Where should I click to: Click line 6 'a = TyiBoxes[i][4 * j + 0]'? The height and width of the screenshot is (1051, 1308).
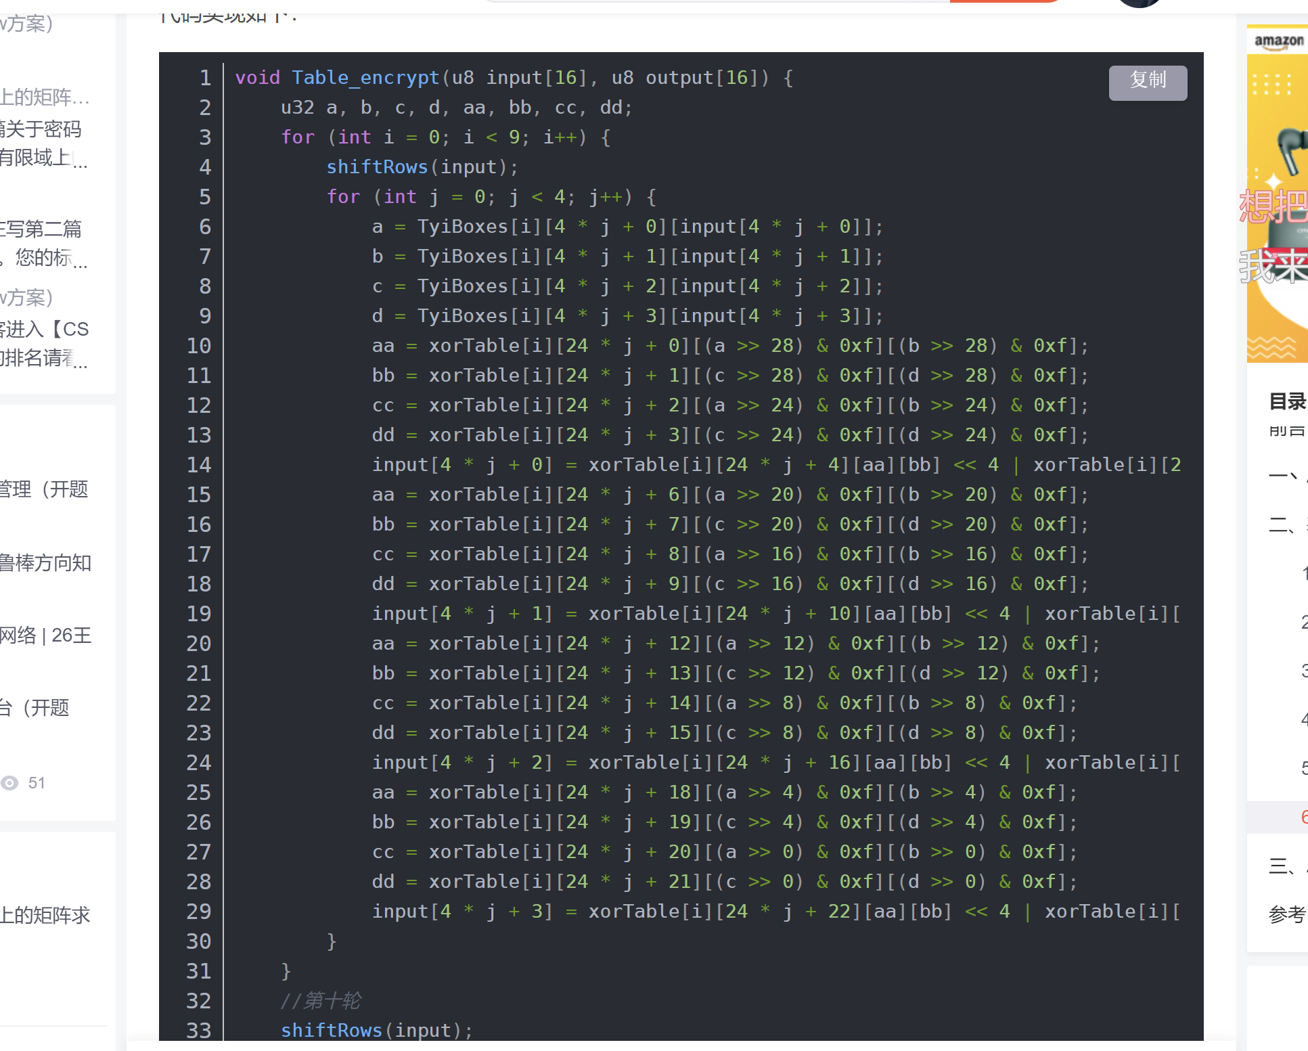[x=627, y=227]
